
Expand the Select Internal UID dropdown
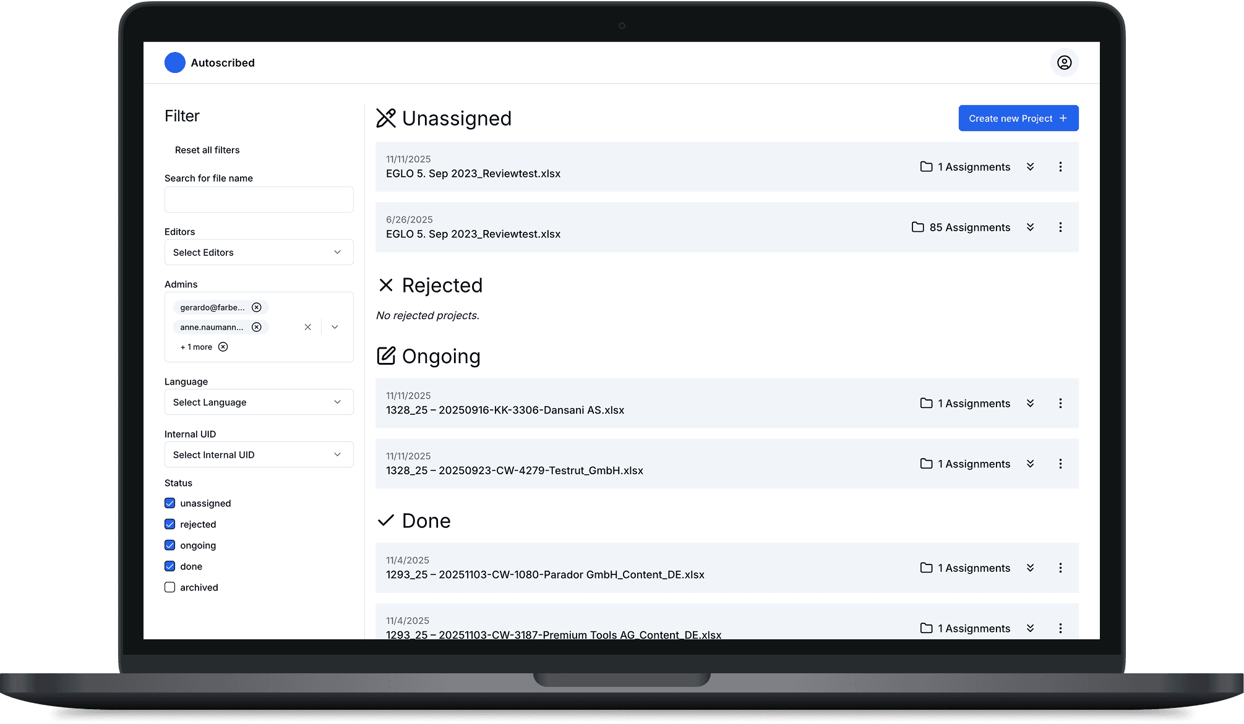(259, 454)
